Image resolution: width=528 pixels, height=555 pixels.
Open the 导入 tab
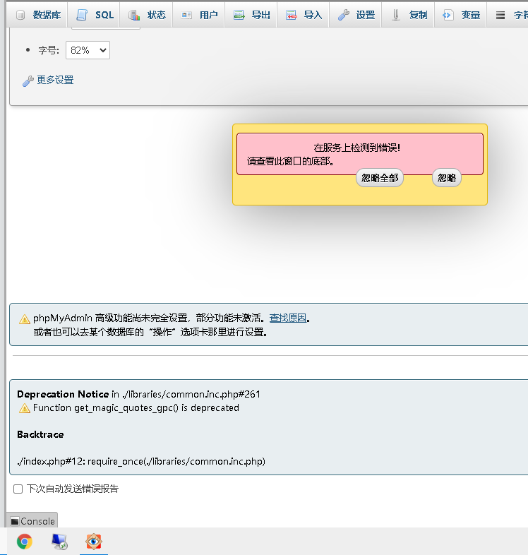coord(304,15)
